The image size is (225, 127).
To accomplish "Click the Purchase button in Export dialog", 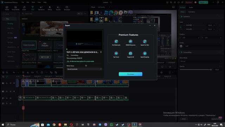I will click(x=130, y=74).
